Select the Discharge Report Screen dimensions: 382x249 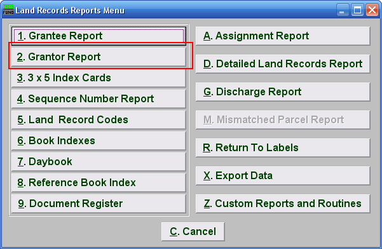[x=283, y=92]
